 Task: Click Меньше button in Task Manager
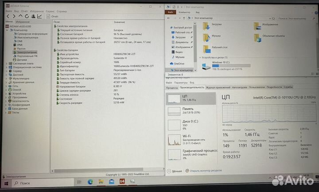[175, 171]
